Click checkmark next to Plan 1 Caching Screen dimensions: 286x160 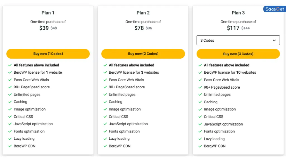click(10, 102)
